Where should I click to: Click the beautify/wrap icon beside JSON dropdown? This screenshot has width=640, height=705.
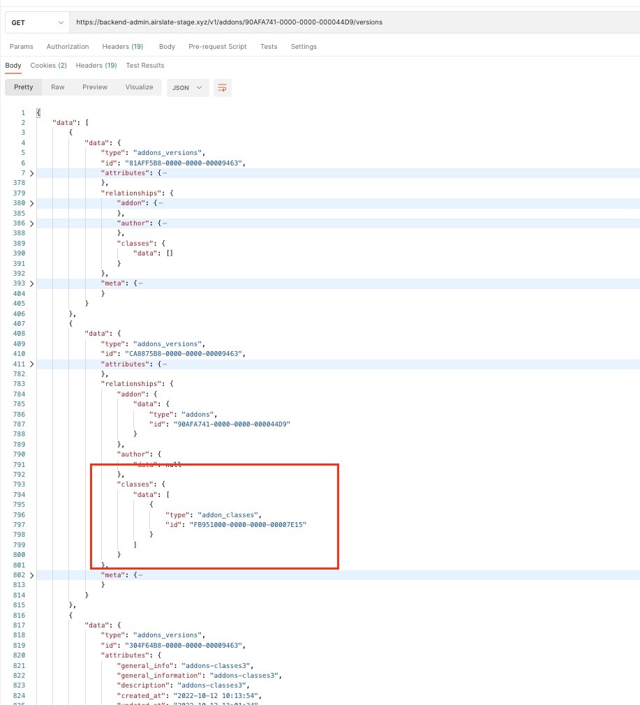(222, 87)
